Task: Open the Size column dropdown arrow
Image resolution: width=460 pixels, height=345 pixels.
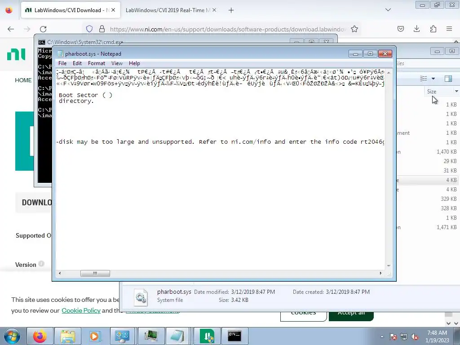Action: pyautogui.click(x=456, y=92)
